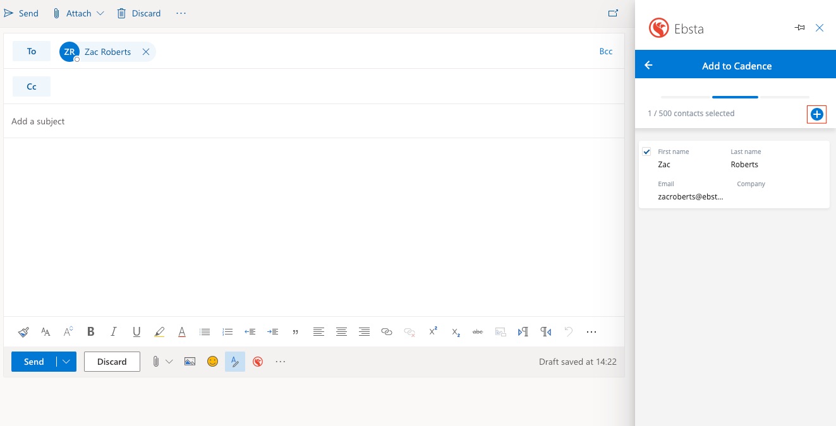Toggle the formatting options bar
Viewport: 836px width, 426px height.
pos(235,362)
